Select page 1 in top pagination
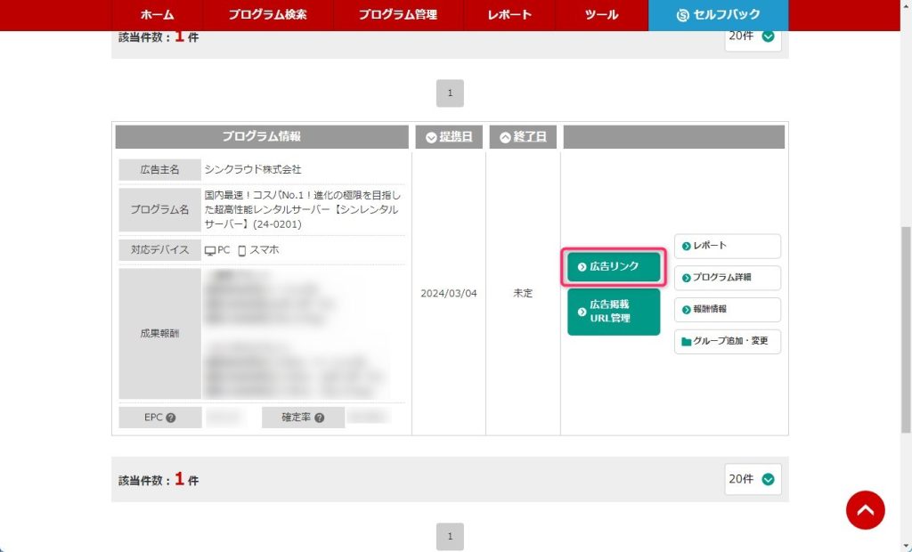This screenshot has width=912, height=552. 450,93
